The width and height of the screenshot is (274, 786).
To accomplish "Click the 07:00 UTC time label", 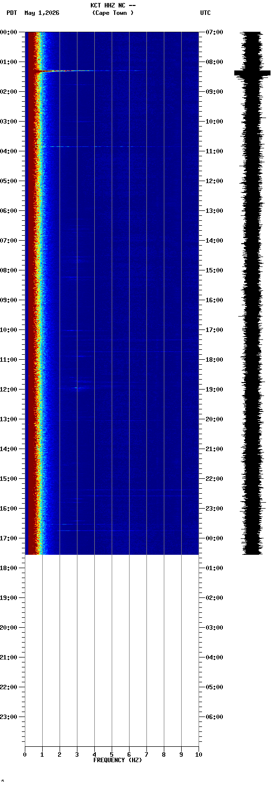I will 214,32.
